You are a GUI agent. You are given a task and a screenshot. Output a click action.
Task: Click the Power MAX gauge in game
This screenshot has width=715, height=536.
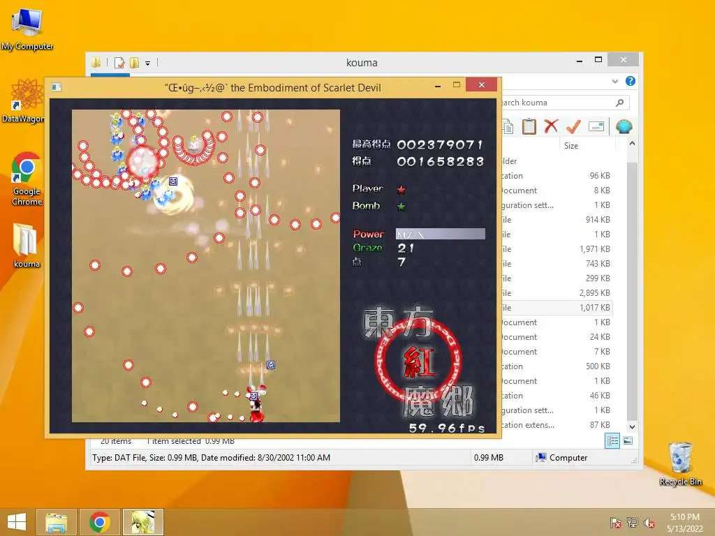[440, 234]
